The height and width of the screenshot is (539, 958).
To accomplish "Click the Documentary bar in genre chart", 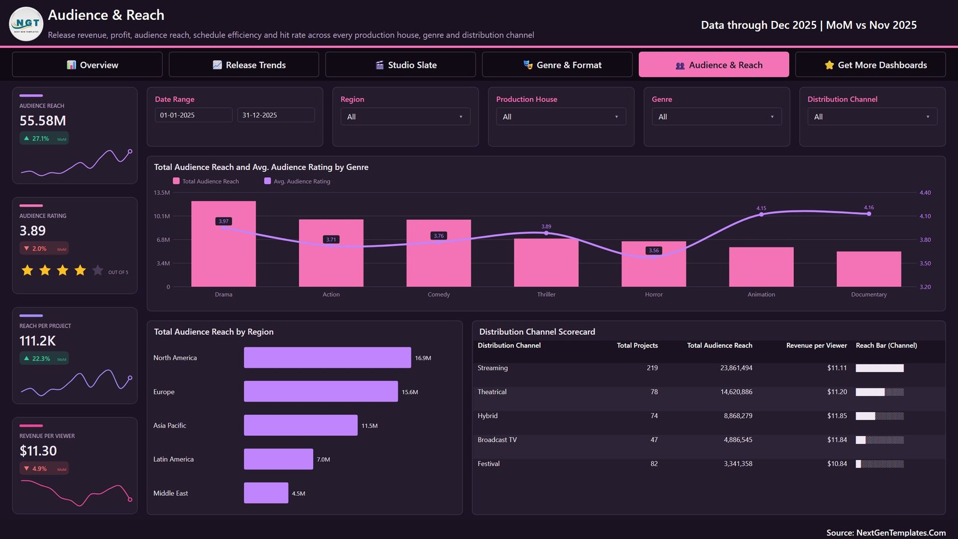I will [x=869, y=269].
